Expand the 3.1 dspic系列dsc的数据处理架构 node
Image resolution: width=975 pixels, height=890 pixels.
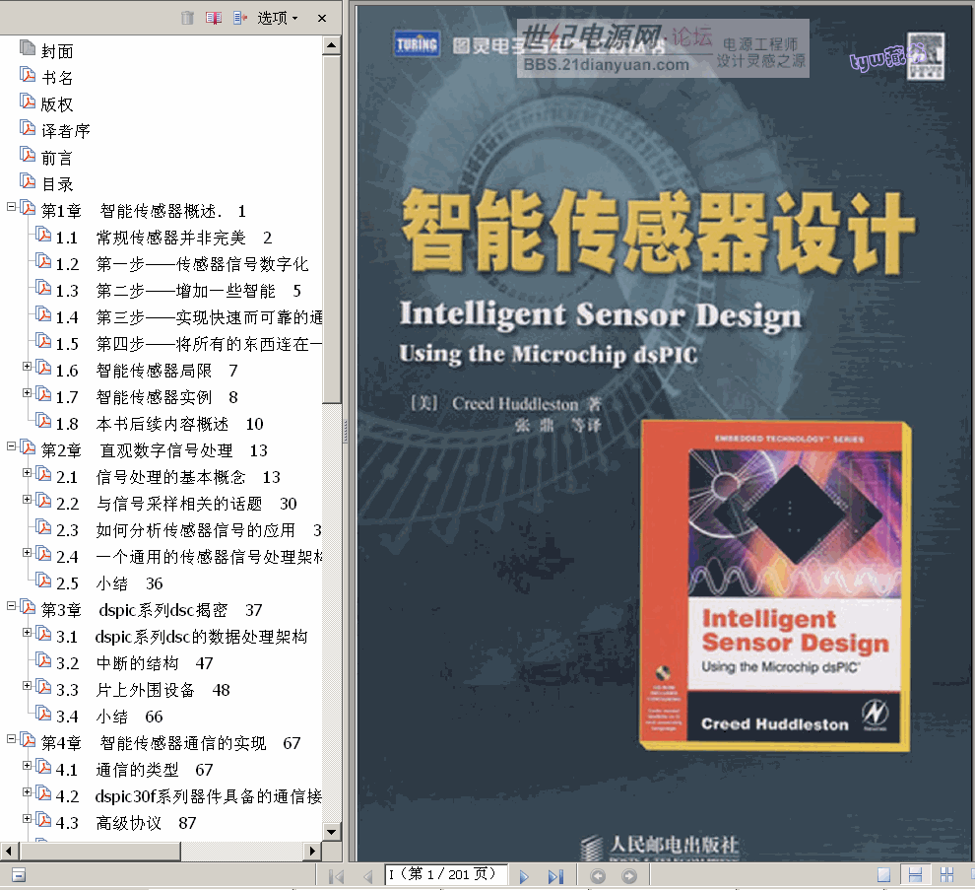coord(27,633)
